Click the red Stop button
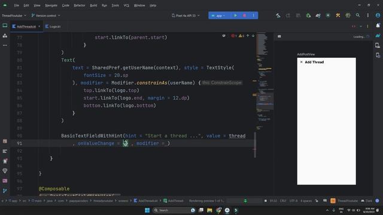 245,16
